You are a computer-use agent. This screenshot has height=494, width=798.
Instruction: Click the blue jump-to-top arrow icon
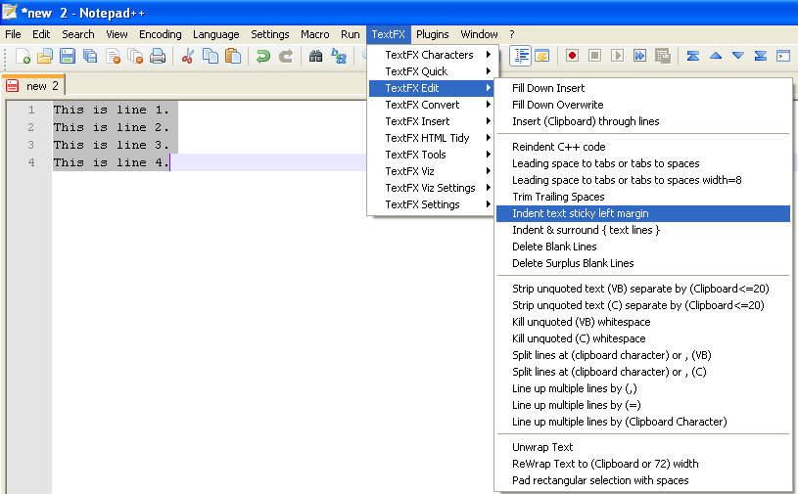click(692, 56)
